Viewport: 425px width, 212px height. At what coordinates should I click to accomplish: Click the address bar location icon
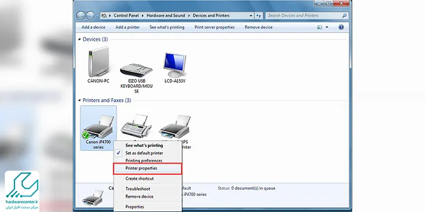tap(104, 16)
